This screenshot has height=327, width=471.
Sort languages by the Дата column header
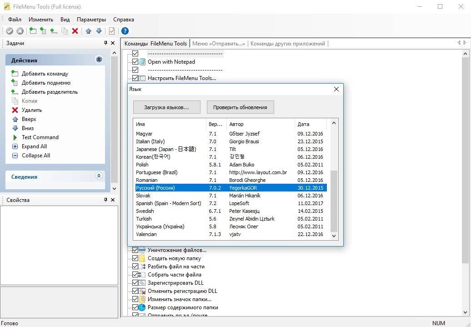[x=311, y=124]
